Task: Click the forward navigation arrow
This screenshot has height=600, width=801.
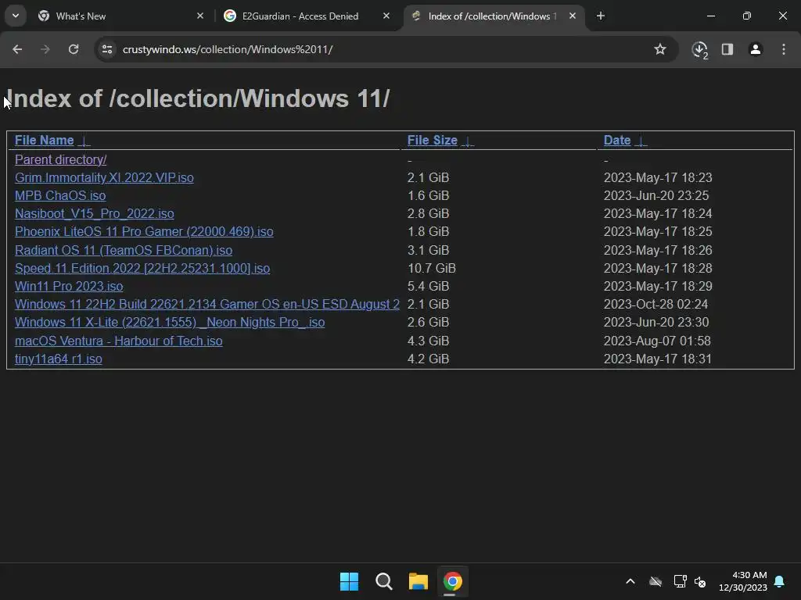Action: pos(45,49)
